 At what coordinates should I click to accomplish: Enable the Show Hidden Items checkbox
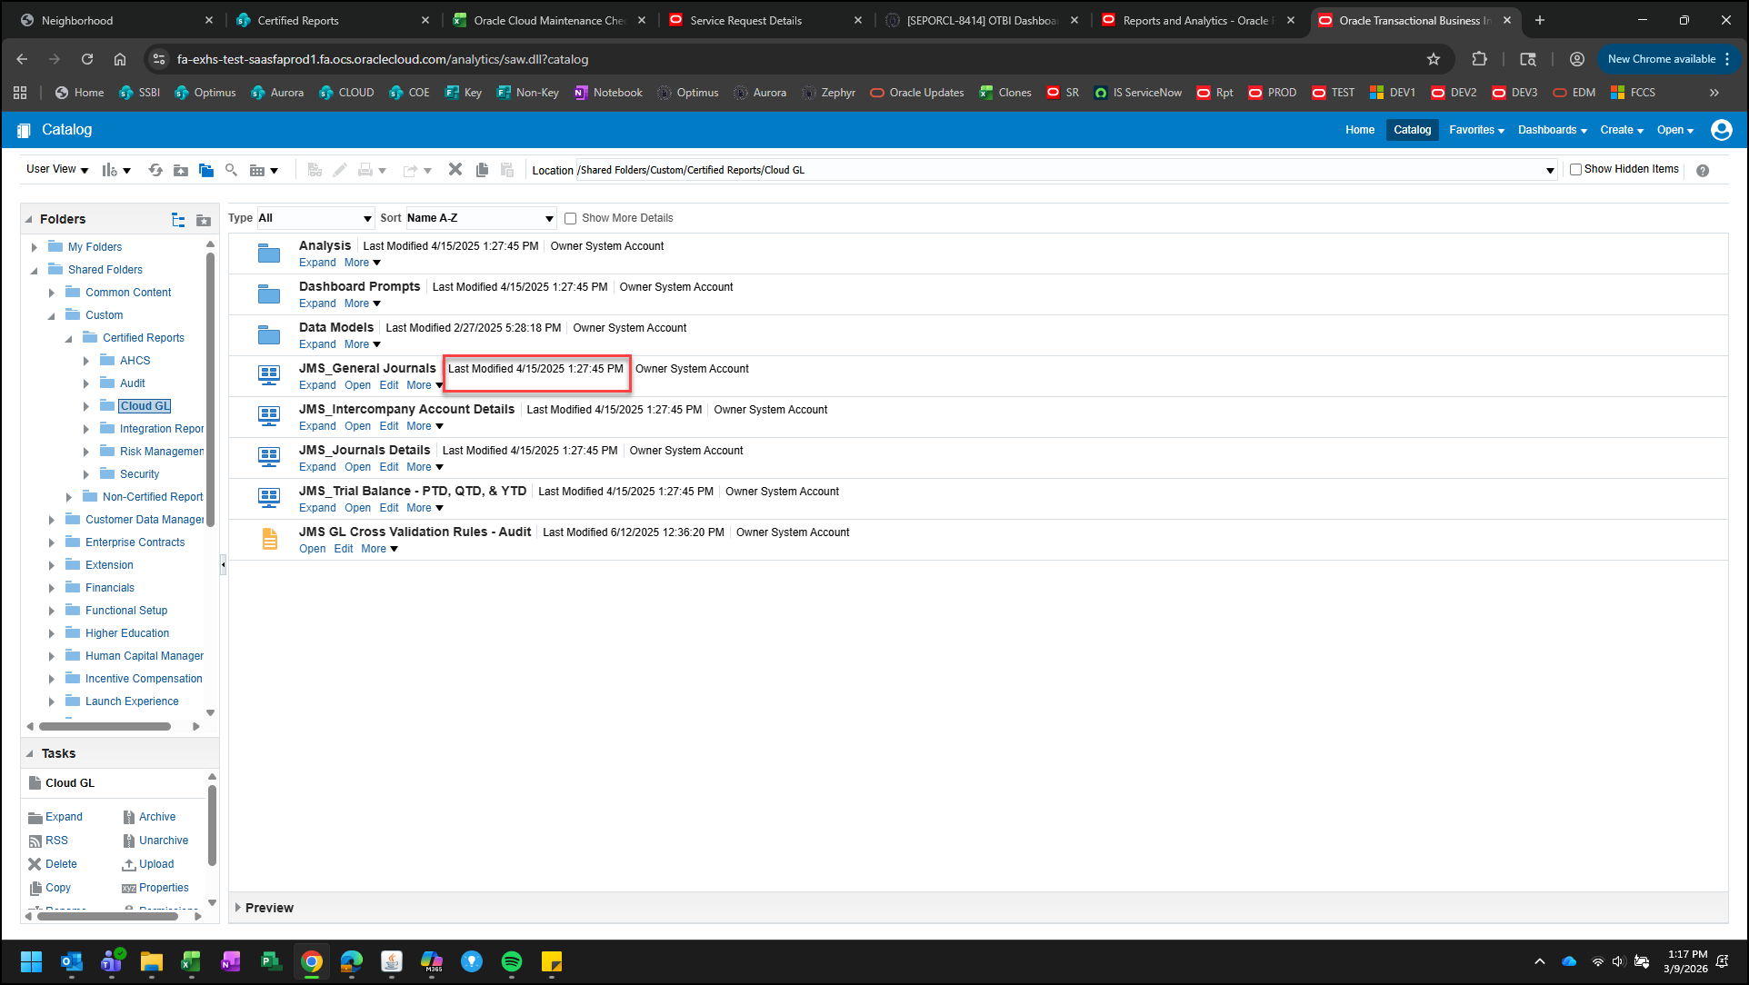tap(1575, 170)
